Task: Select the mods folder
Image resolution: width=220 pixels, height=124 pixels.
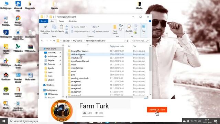Action: (73, 65)
